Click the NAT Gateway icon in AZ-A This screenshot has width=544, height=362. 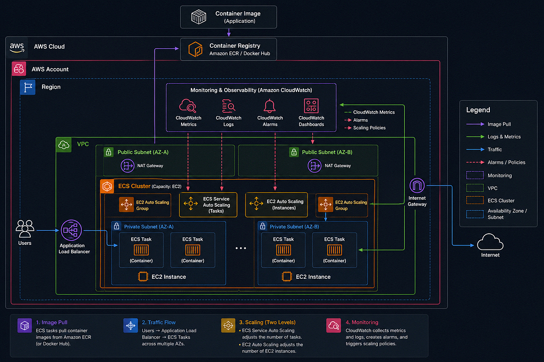pyautogui.click(x=127, y=166)
